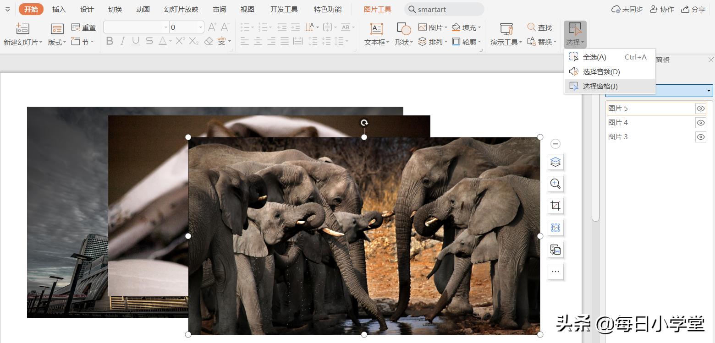Toggle the eye icon for 图片 3
Viewport: 715px width, 343px height.
pos(700,137)
